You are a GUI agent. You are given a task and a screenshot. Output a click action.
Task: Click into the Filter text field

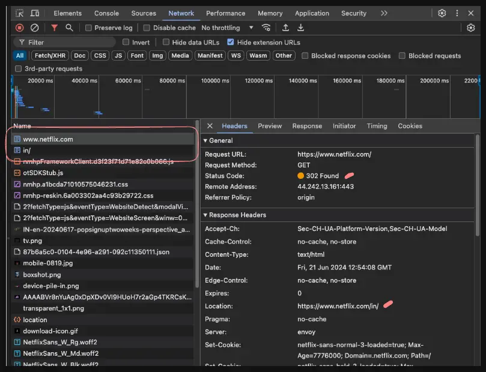(x=66, y=42)
